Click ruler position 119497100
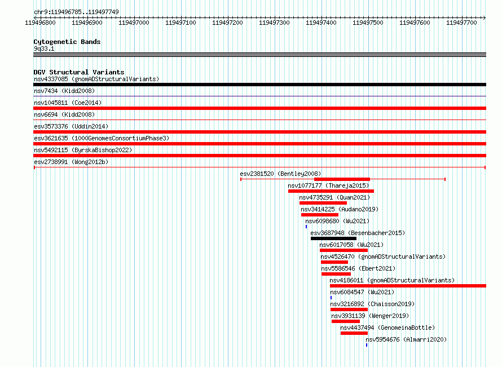 [180, 23]
